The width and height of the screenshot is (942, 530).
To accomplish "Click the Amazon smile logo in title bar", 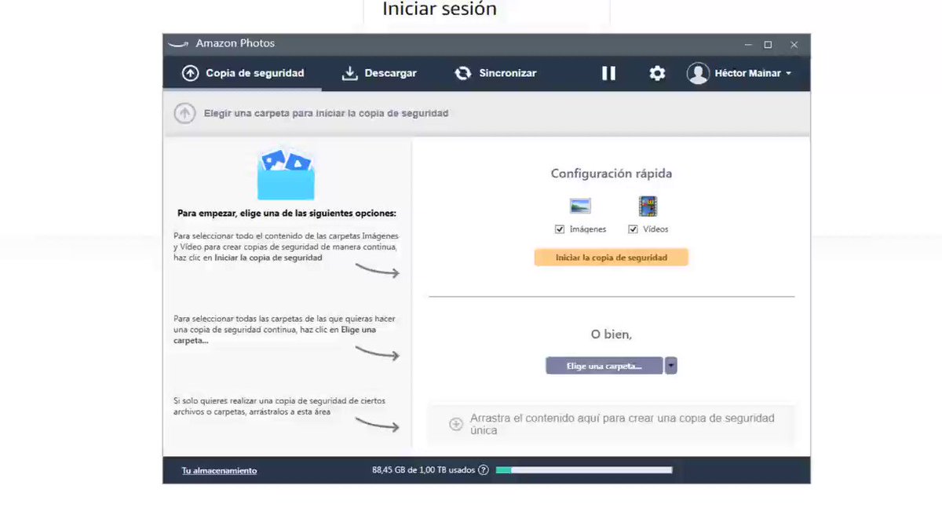I will click(179, 44).
